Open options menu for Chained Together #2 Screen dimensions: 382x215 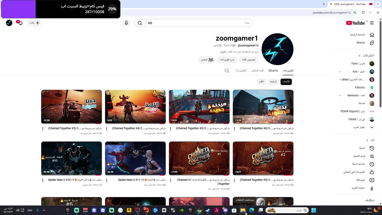(x=234, y=180)
